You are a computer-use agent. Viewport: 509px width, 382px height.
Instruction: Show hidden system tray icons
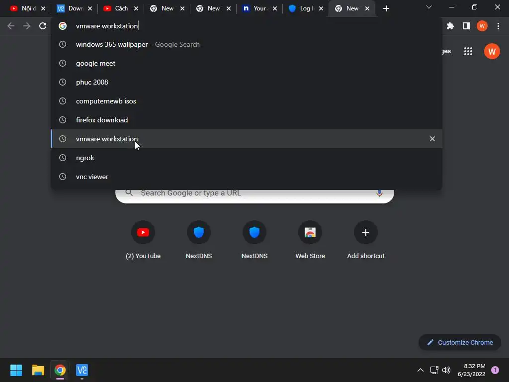pyautogui.click(x=421, y=370)
